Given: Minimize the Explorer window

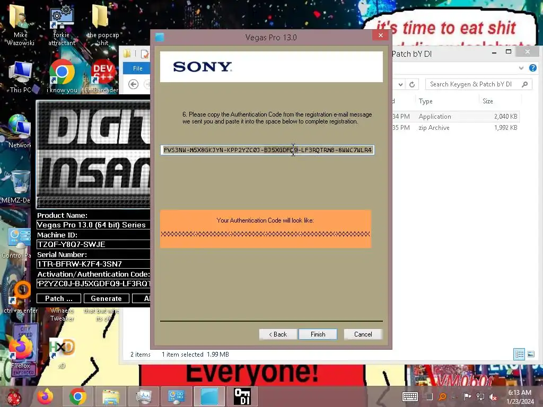Looking at the screenshot, I should pyautogui.click(x=494, y=52).
